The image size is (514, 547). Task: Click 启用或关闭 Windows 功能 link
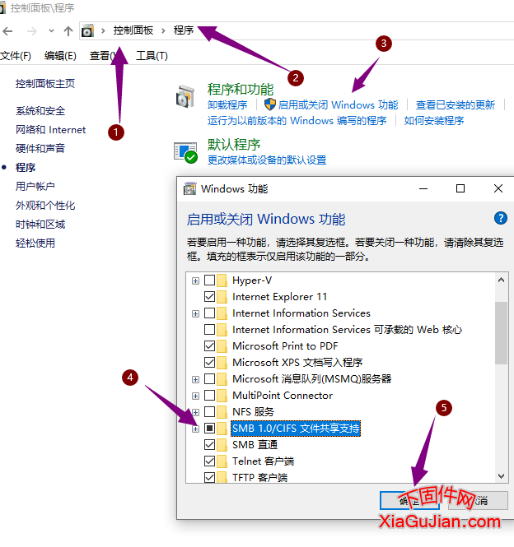pyautogui.click(x=338, y=105)
